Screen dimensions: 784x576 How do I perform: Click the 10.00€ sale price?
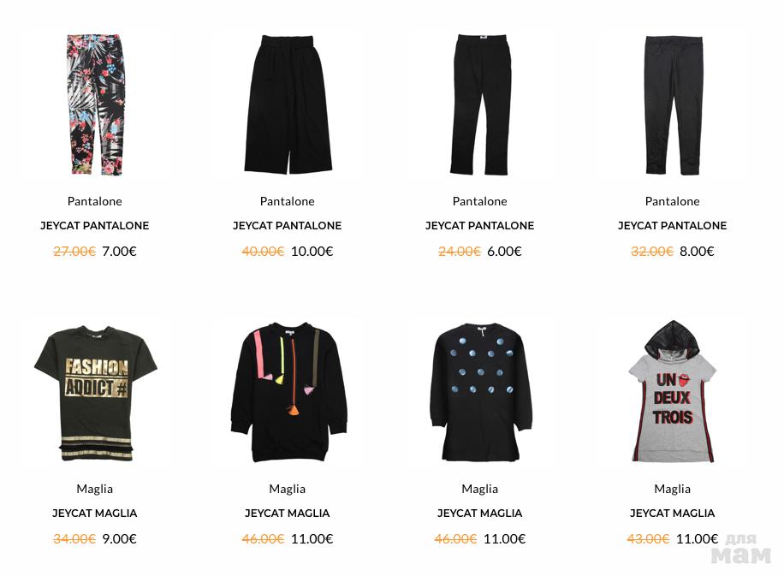coord(312,251)
